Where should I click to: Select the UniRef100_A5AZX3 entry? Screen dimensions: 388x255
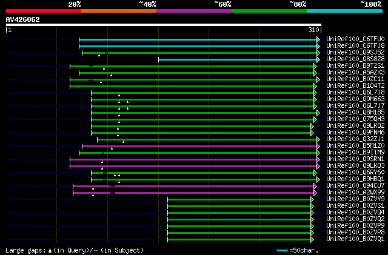click(355, 73)
